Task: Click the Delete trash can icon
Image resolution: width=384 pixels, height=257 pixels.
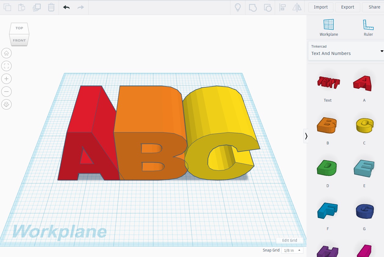Action: coord(51,7)
